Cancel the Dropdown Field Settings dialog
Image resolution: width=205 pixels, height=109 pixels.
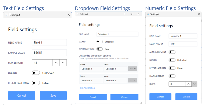click(92, 97)
